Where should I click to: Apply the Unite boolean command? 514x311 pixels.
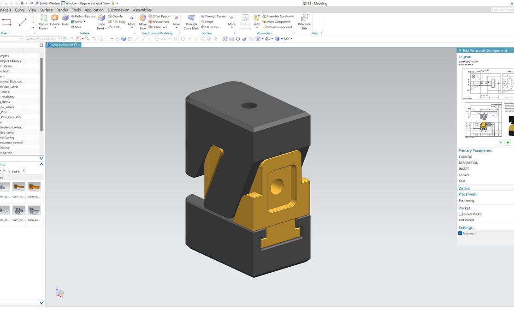(77, 22)
